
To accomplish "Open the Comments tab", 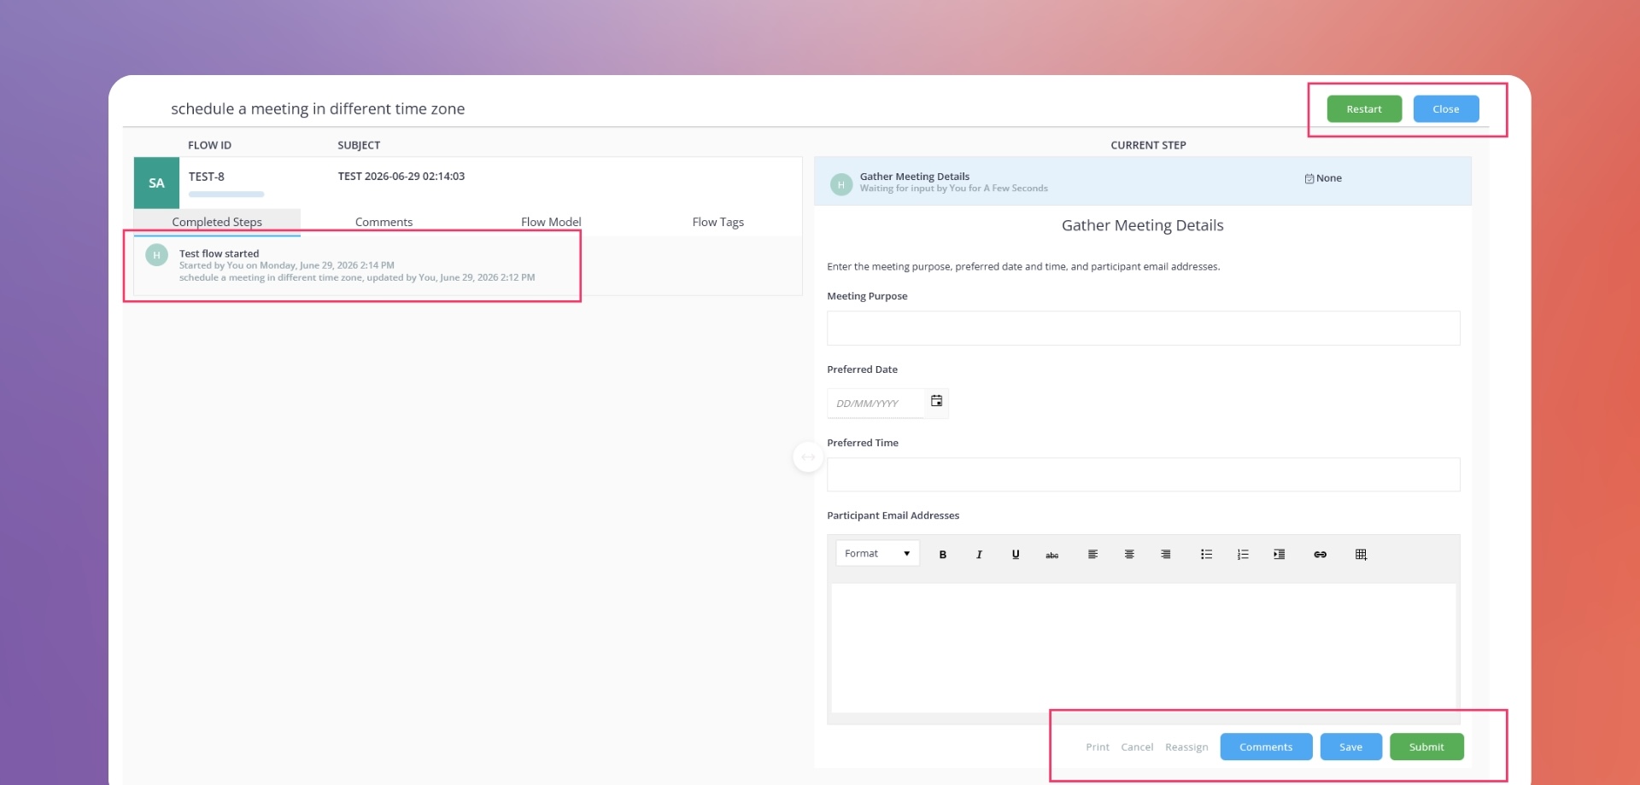I will pyautogui.click(x=384, y=222).
